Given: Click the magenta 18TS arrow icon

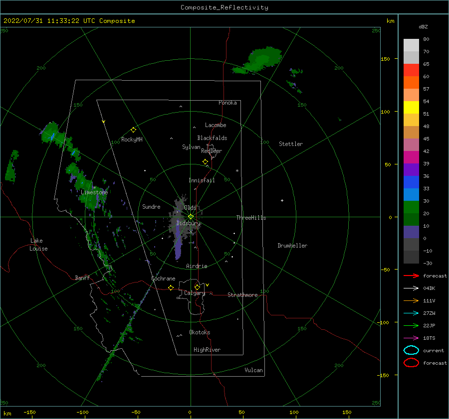Looking at the screenshot, I should point(411,338).
